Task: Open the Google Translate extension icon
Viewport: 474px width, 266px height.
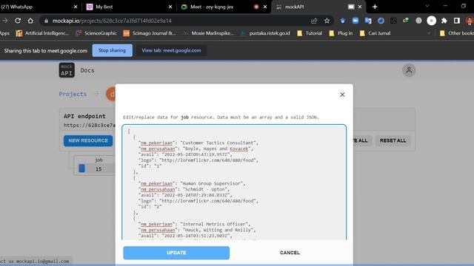Action: tap(368, 21)
